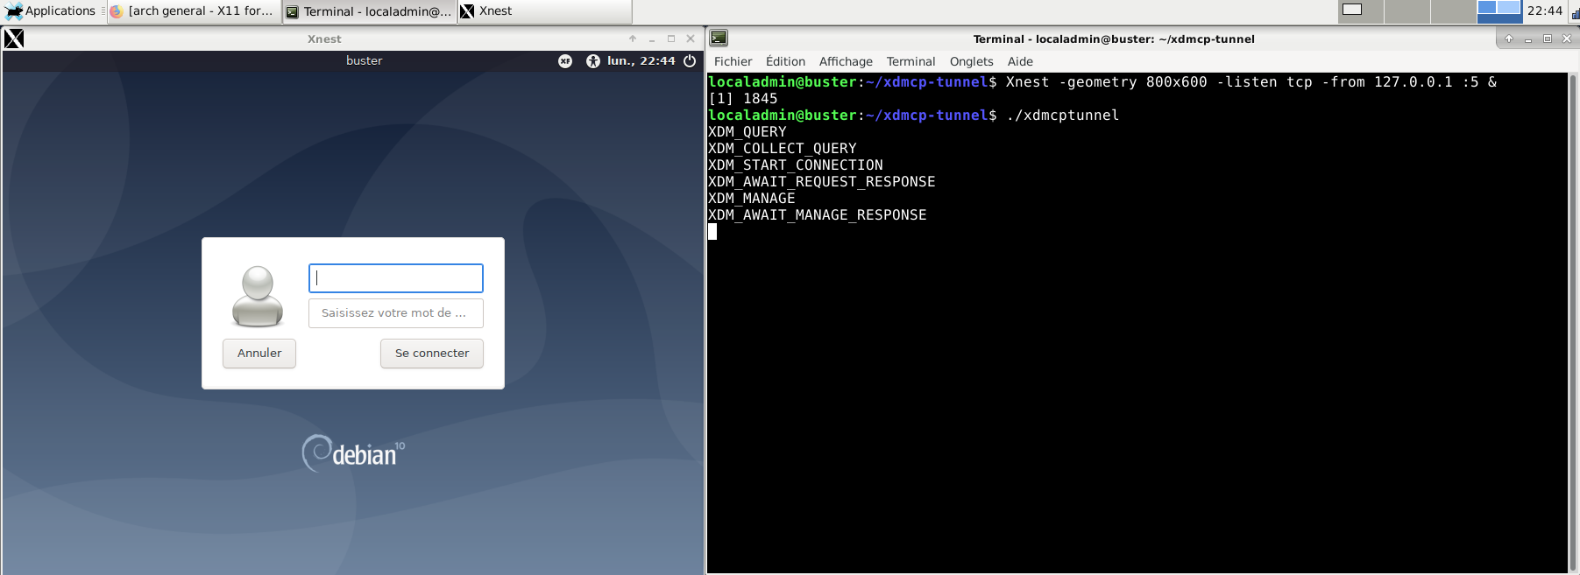Select the active fourth workspace in pager
This screenshot has width=1580, height=575.
tap(1499, 11)
